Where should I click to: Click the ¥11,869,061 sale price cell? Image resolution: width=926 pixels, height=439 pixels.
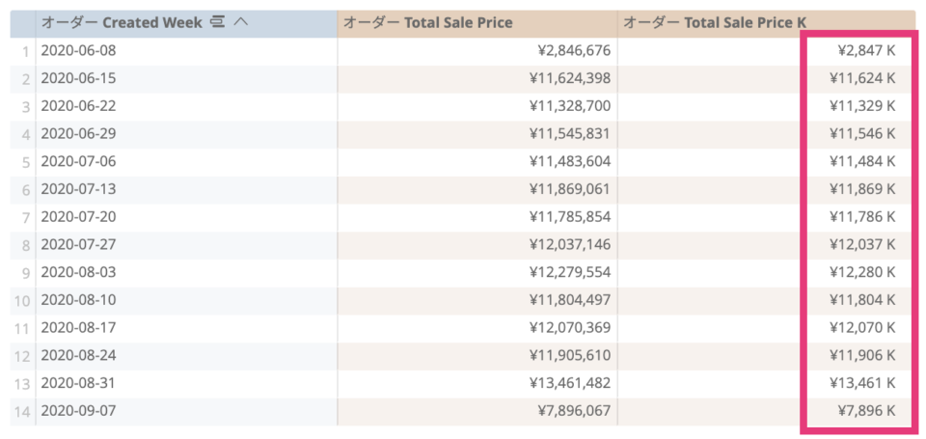477,190
